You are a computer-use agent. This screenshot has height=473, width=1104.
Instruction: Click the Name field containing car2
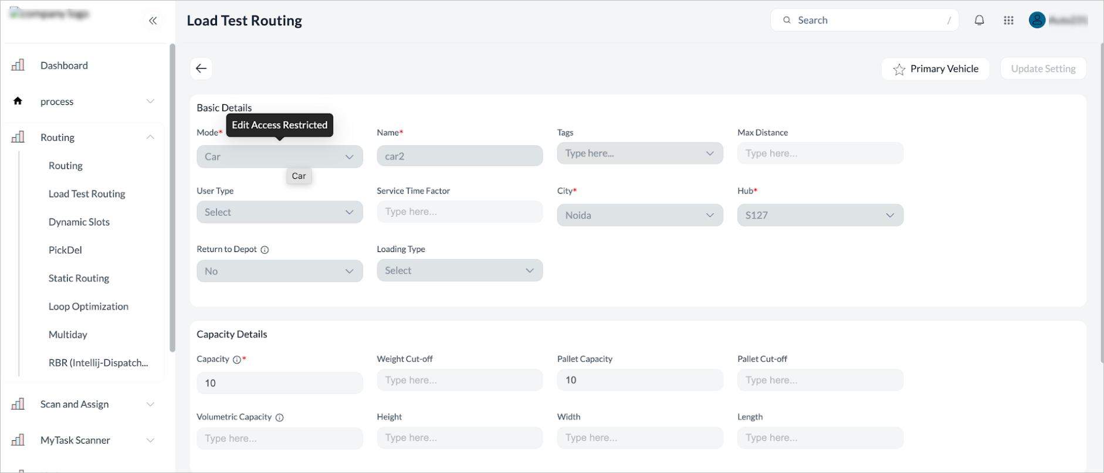point(460,156)
